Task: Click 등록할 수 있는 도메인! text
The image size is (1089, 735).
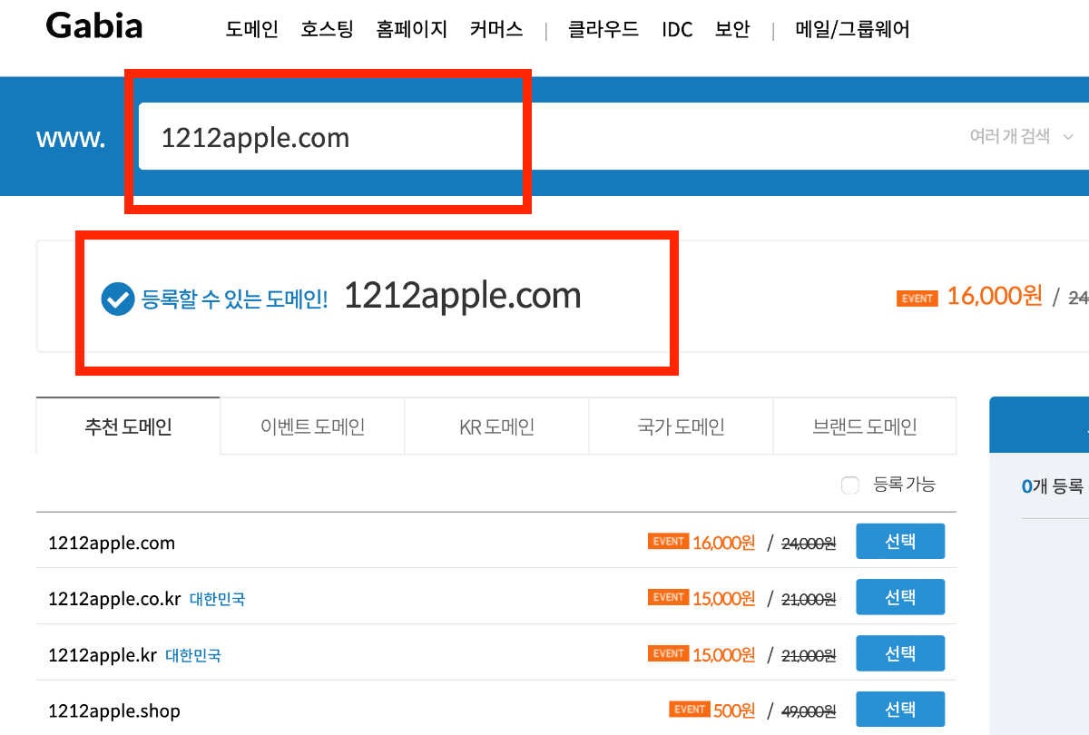Action: [234, 298]
